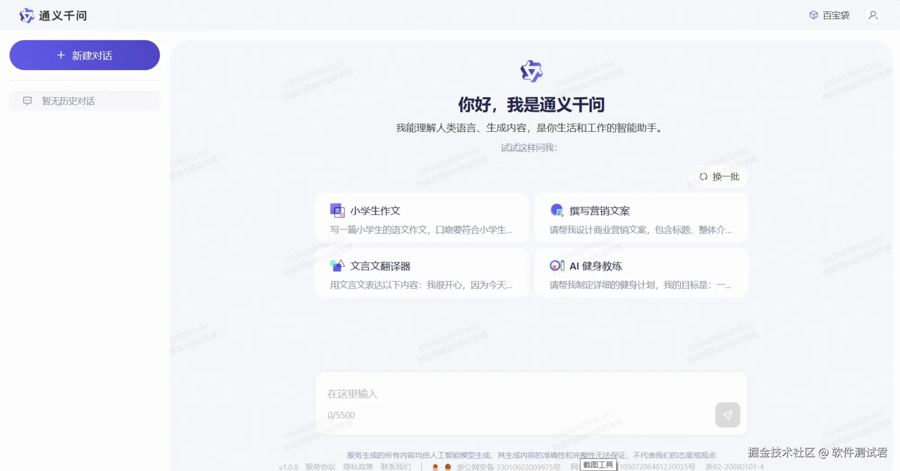Screen dimensions: 900x471
Task: Select the AI 健身教练 prompt title
Action: 596,266
